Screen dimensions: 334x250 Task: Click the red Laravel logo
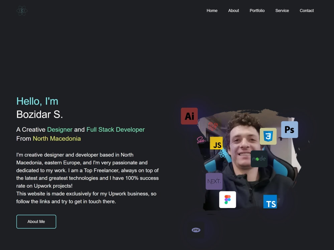point(213,126)
